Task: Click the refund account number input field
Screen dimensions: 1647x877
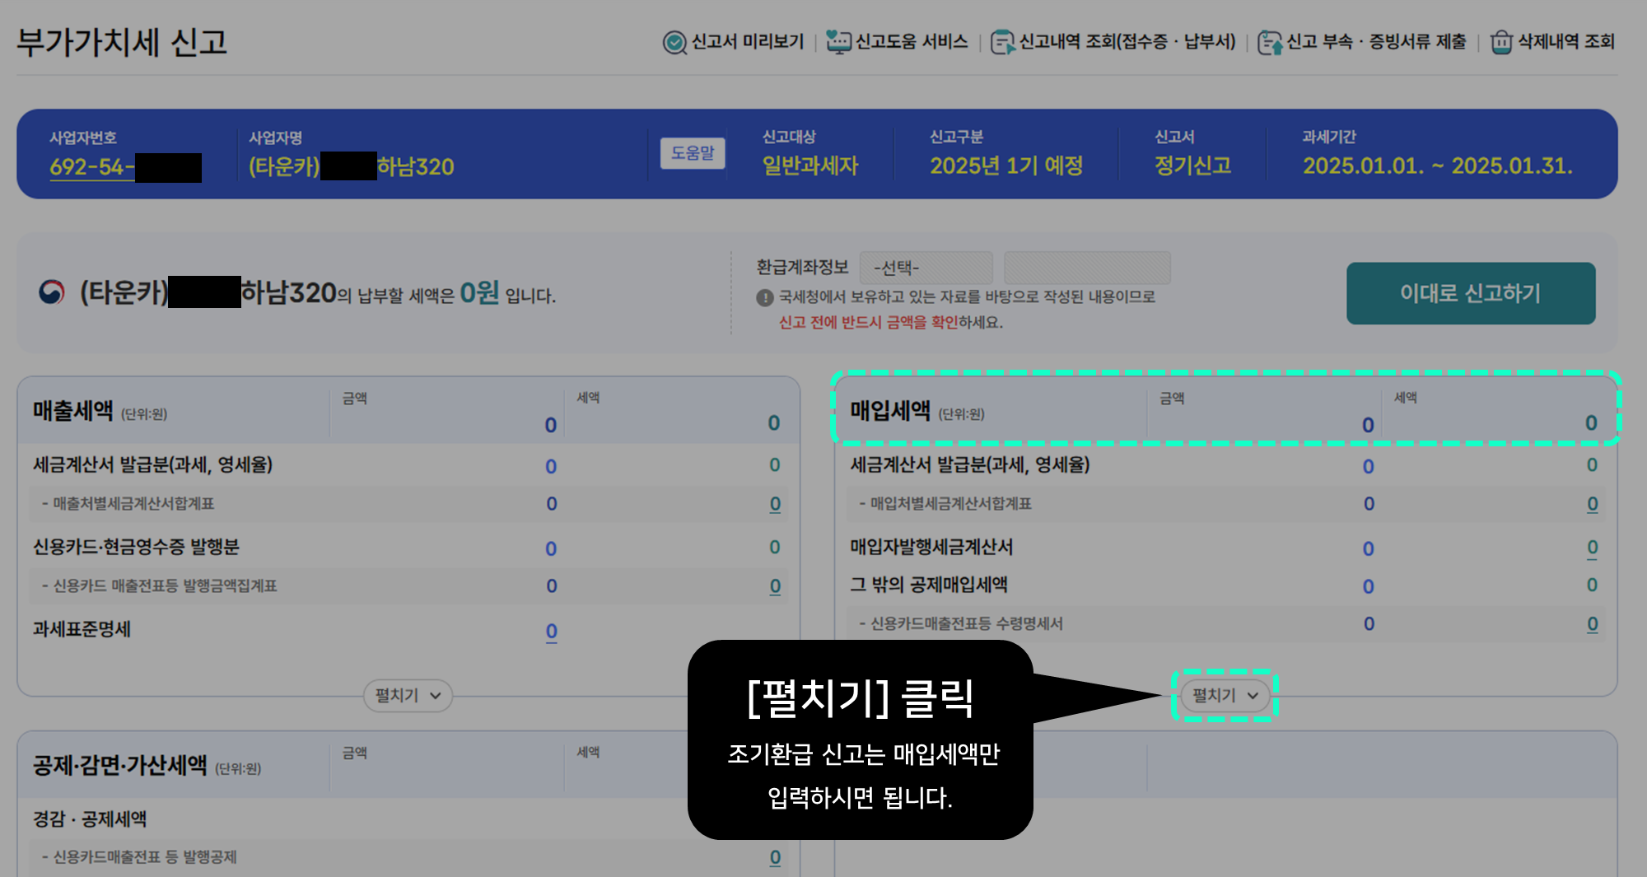Action: point(1087,268)
